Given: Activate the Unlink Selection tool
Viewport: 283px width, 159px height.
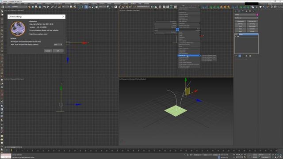Looking at the screenshot, I should 56,7.
